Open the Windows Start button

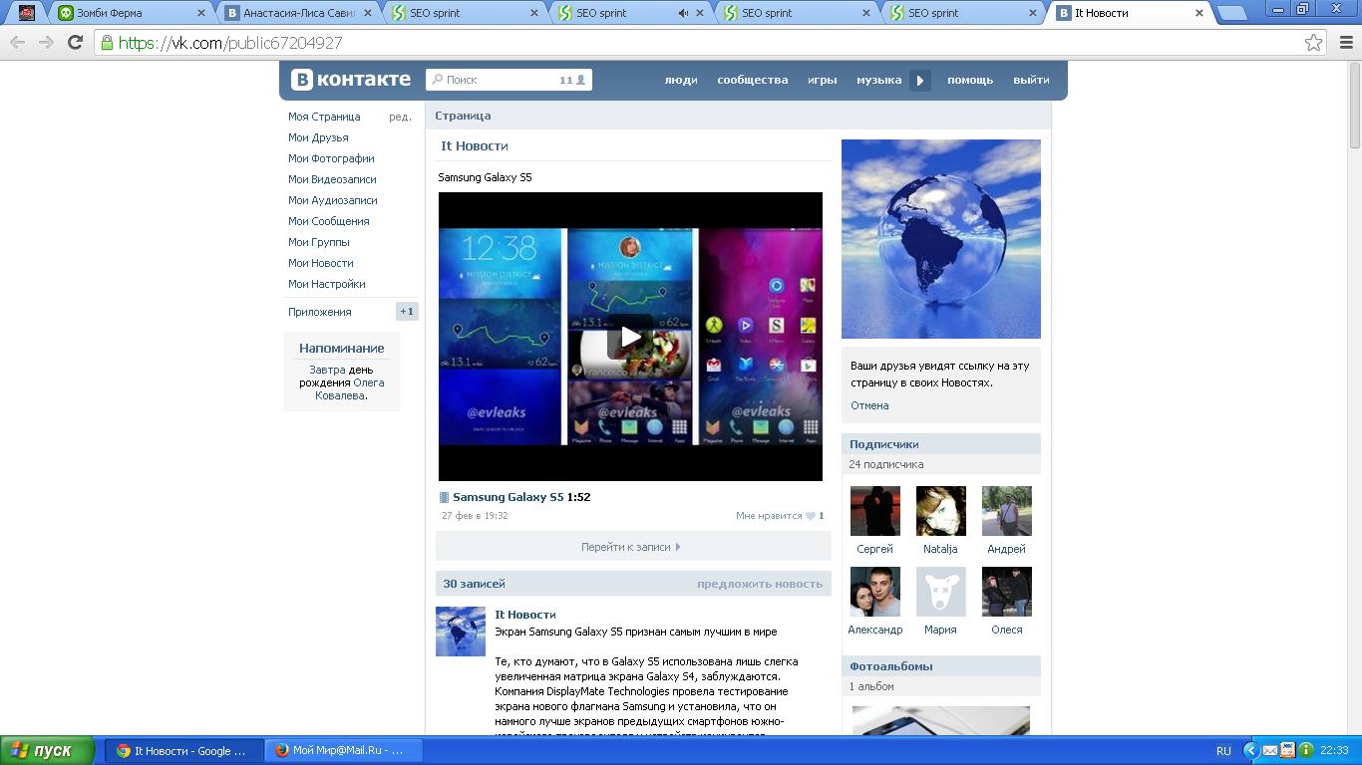(x=48, y=751)
